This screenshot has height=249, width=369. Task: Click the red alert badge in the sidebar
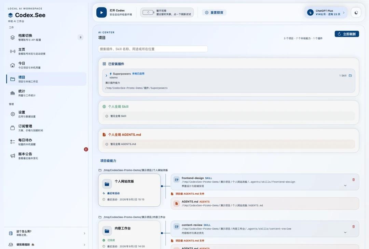[86, 149]
